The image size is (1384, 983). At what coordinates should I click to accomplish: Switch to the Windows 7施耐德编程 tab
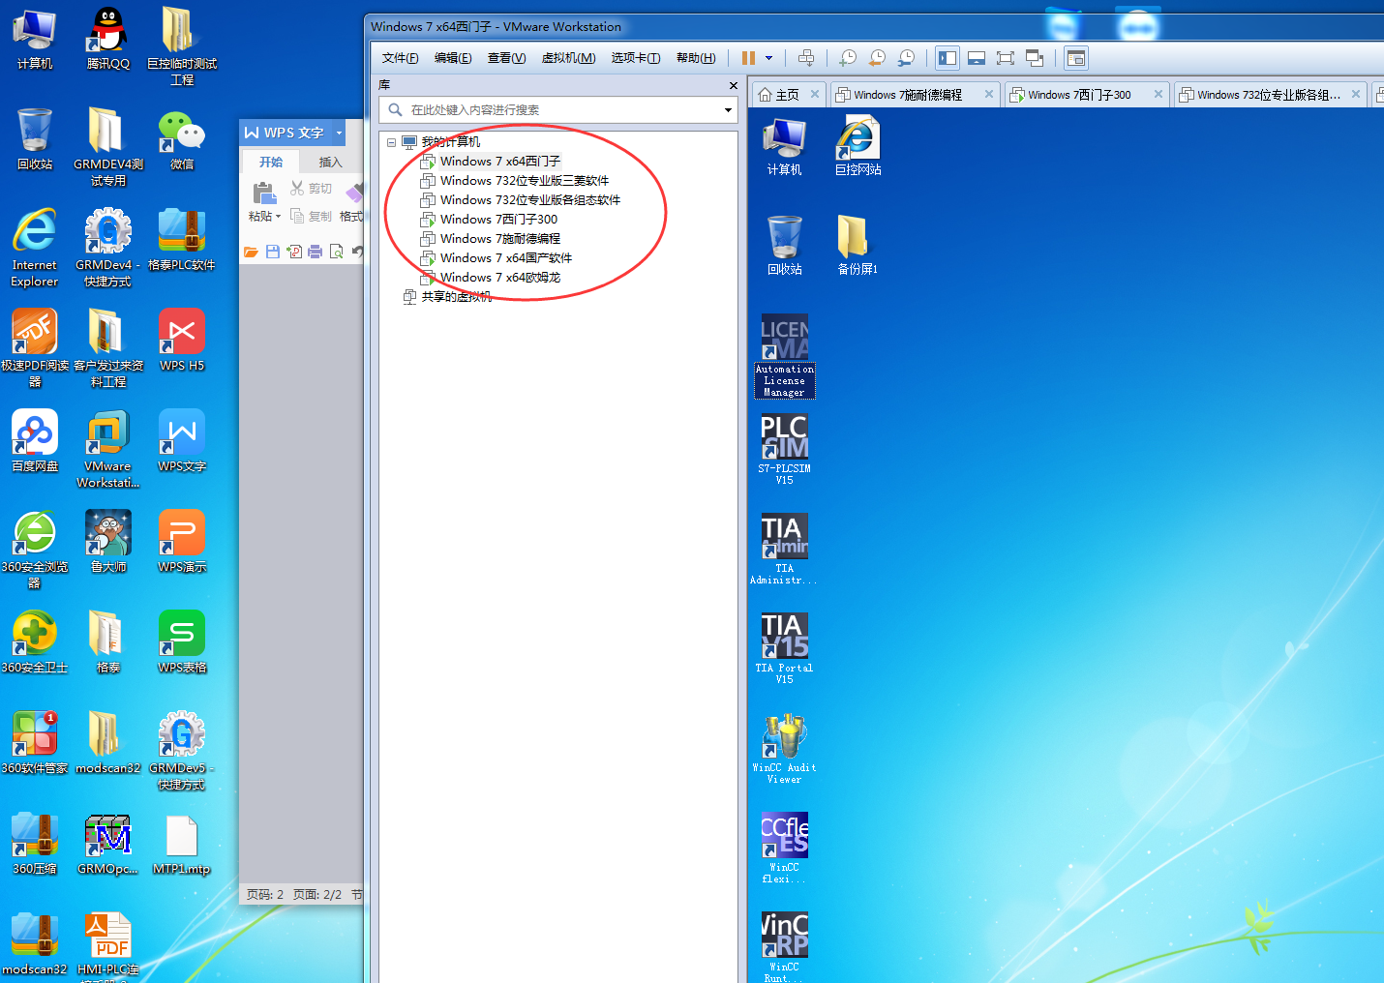907,95
